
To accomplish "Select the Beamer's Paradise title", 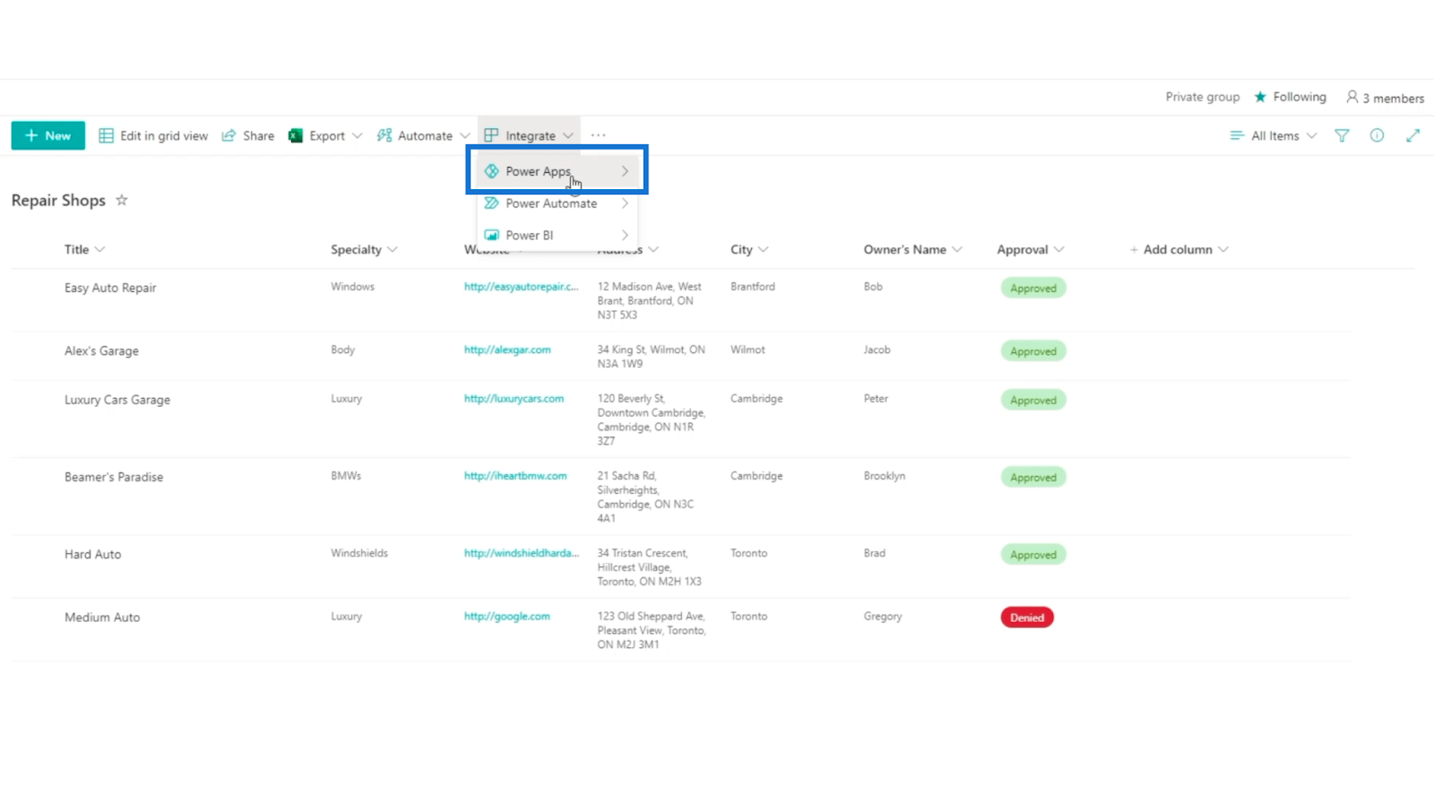I will (x=114, y=477).
